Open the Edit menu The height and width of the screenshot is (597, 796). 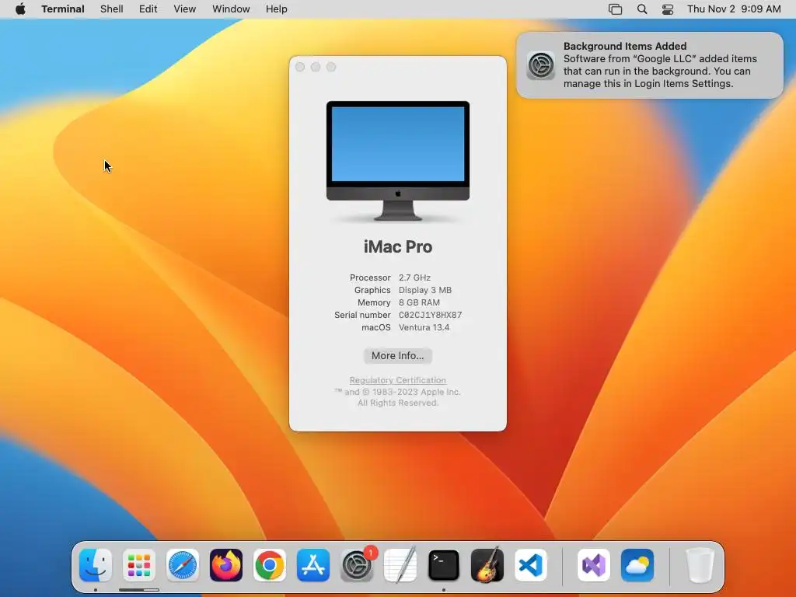(x=148, y=9)
